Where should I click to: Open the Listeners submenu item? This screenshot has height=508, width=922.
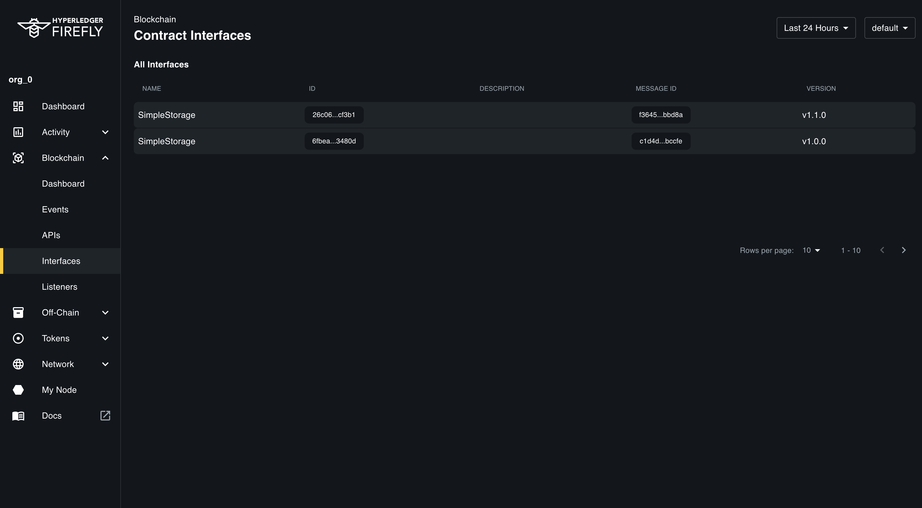tap(60, 286)
